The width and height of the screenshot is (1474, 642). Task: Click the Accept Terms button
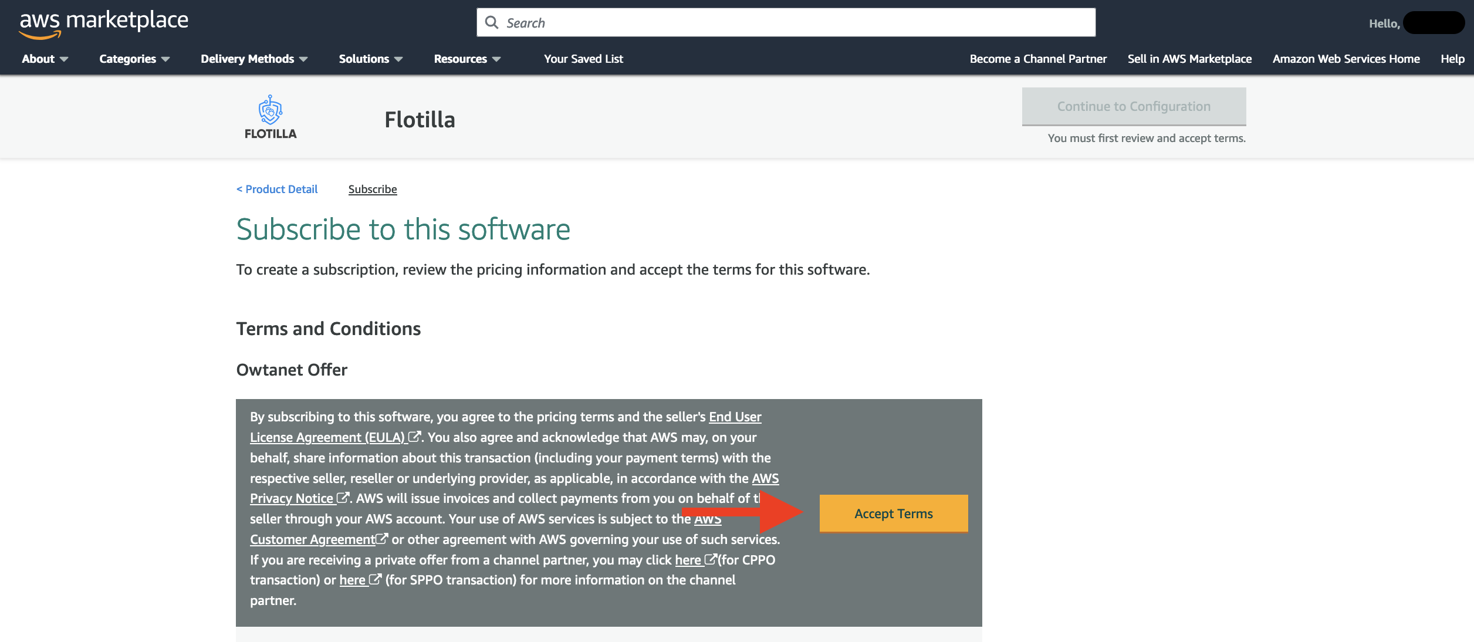(893, 513)
